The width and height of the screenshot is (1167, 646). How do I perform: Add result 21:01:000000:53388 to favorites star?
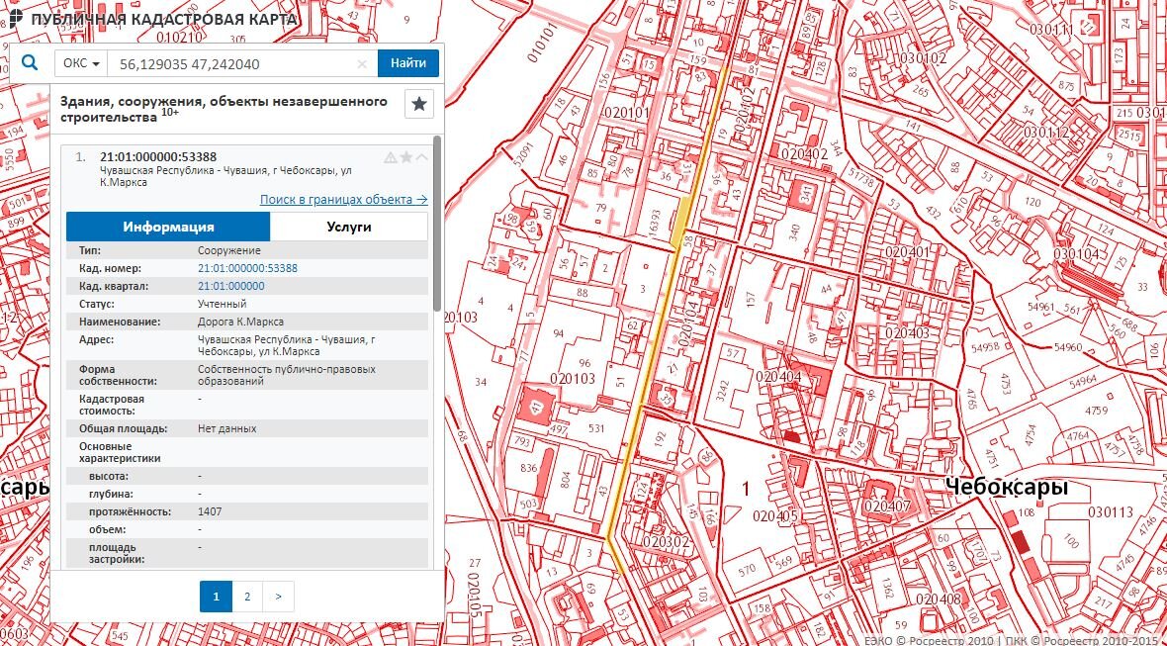tap(406, 157)
